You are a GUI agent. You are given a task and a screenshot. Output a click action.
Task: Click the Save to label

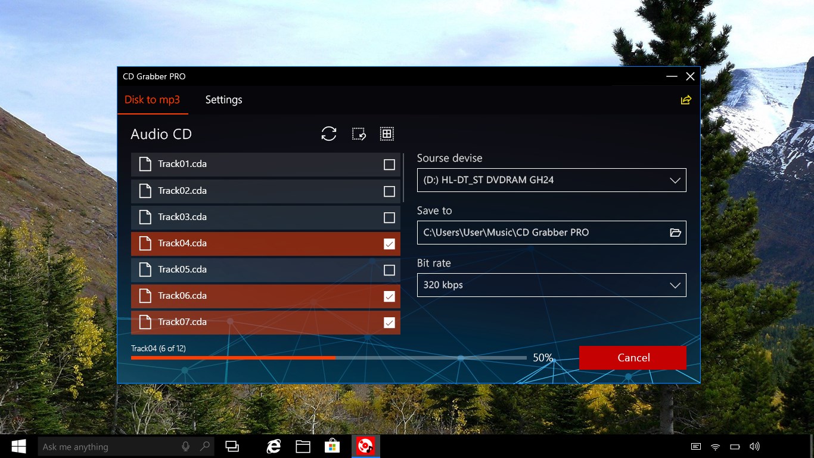(x=434, y=211)
